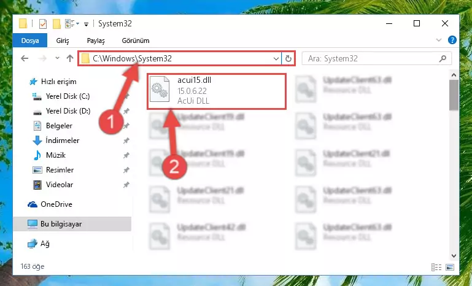Click the Ara: System32 search box
The image size is (472, 286).
377,58
